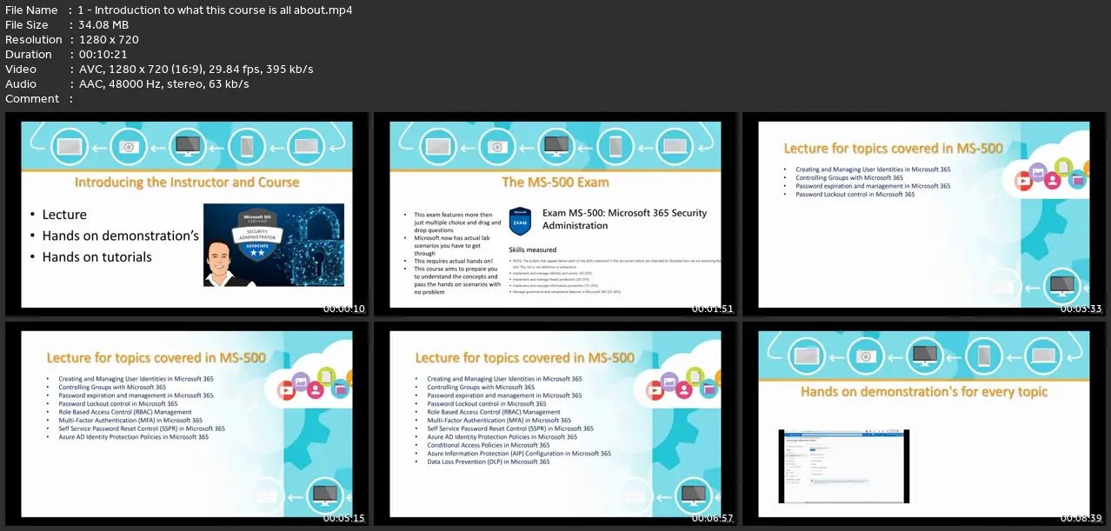Click the "Lecture for topics covered in MS-500" heading in the 00:03:33 slide
This screenshot has width=1111, height=531.
click(x=894, y=149)
